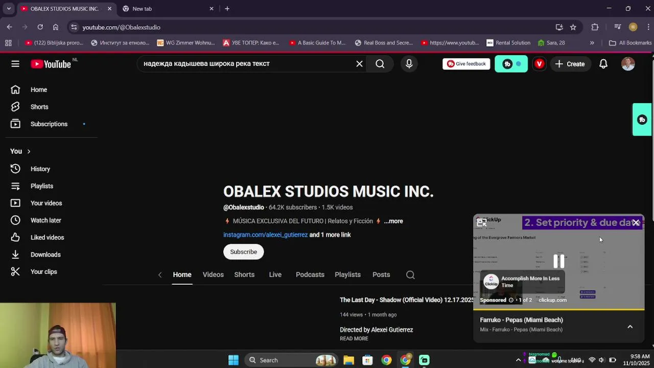Open the Create menu

click(570, 64)
